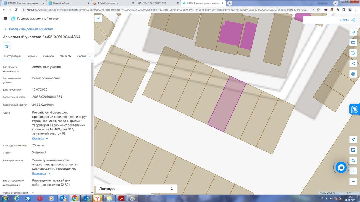Click the map point search tool
360x202 pixels.
point(353,161)
